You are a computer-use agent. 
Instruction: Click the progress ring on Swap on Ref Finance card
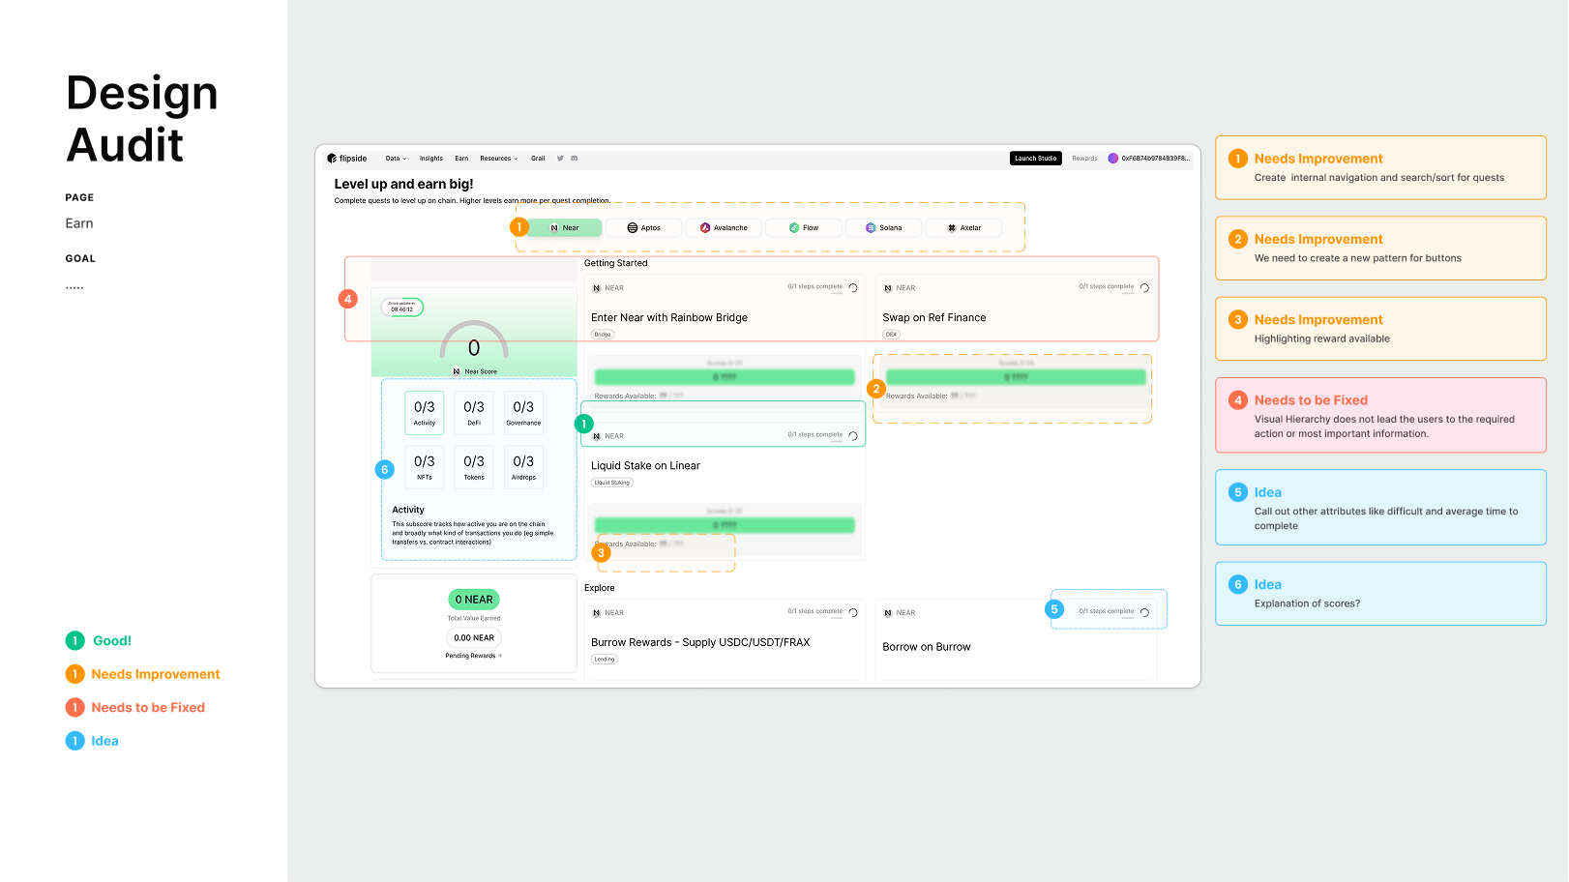point(1144,288)
